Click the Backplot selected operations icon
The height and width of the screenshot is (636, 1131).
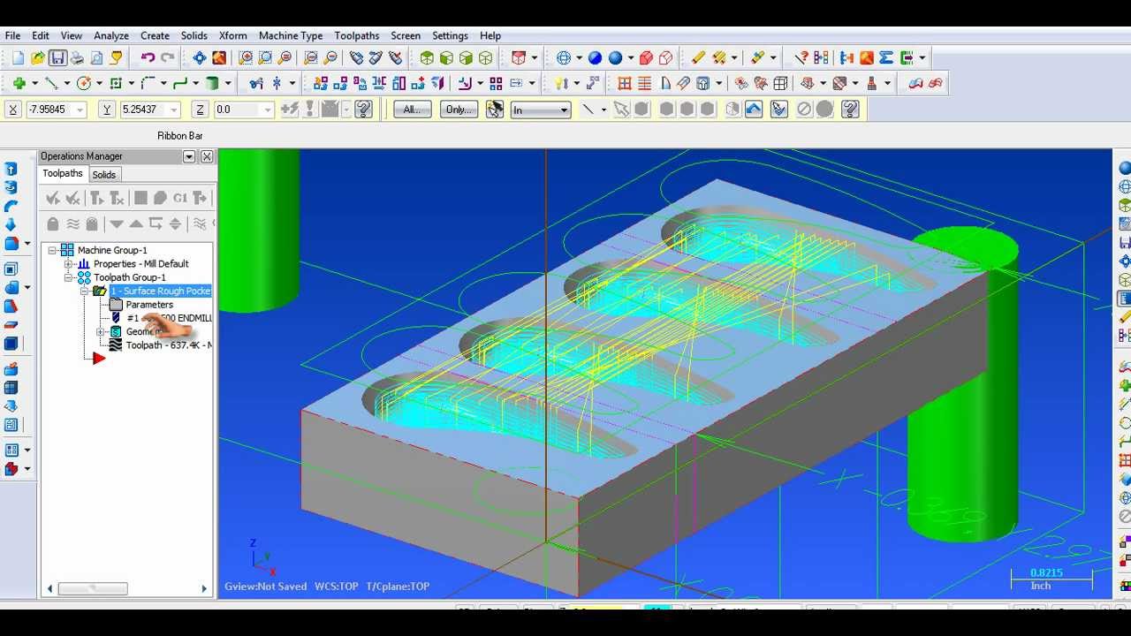(x=140, y=198)
